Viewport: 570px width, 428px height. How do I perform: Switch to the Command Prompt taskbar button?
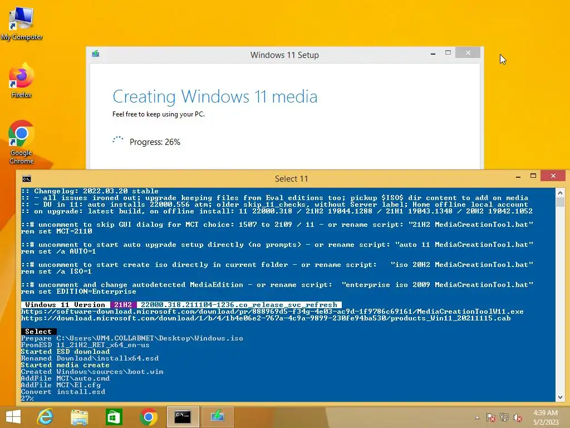tap(183, 417)
